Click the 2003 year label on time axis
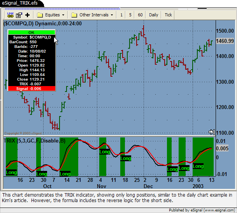237x213 pixels. click(198, 186)
